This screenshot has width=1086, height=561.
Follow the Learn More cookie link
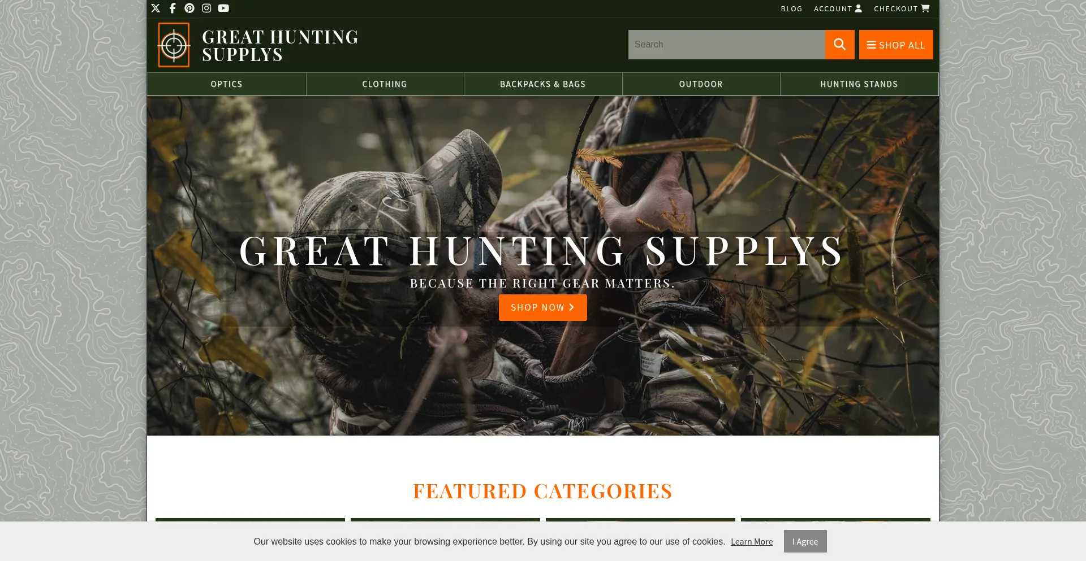752,542
